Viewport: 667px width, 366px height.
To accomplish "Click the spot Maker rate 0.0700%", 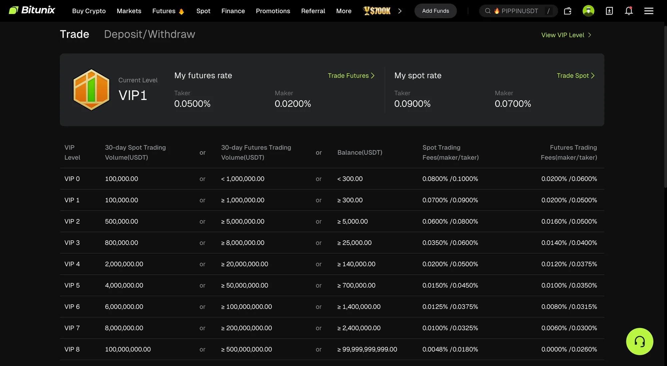I will 513,104.
